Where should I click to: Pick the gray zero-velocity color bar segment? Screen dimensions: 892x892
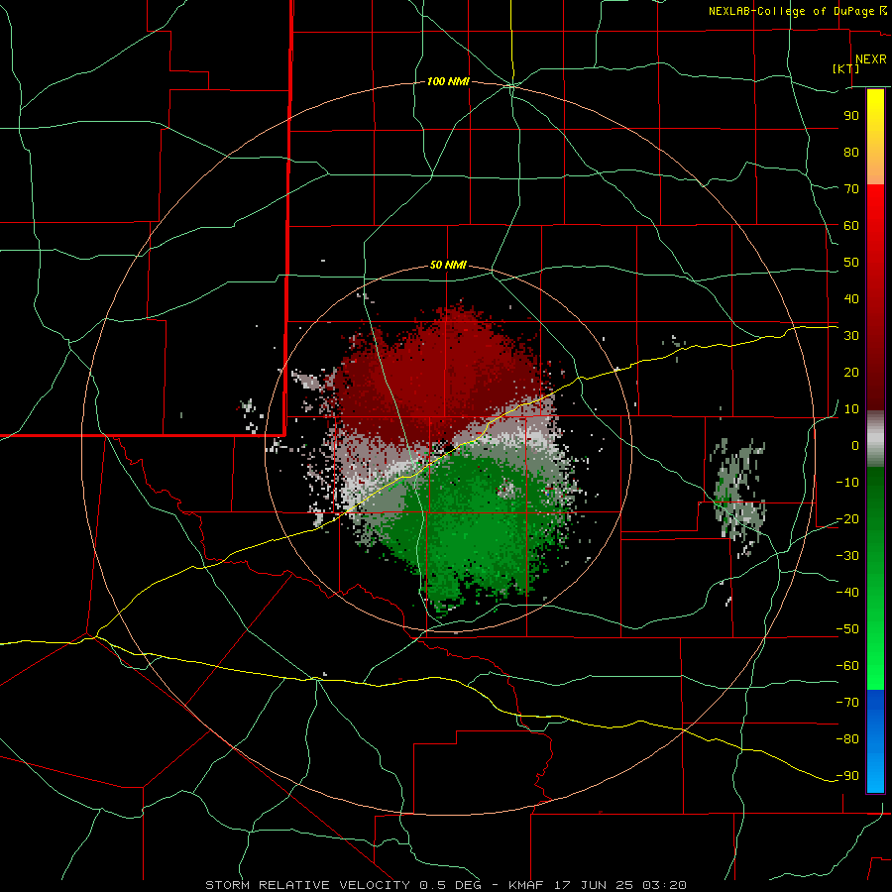[x=875, y=439]
